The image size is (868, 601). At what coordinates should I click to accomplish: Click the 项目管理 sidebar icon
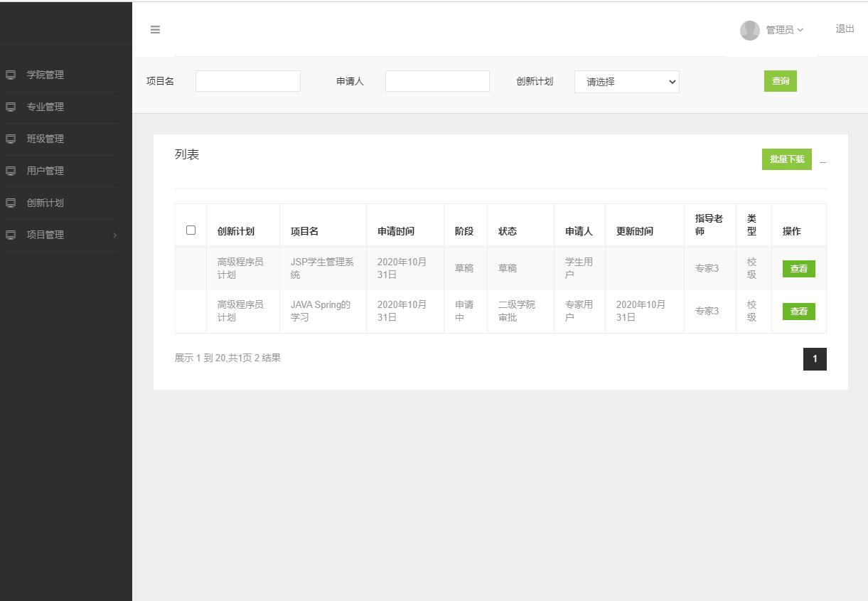pyautogui.click(x=10, y=235)
